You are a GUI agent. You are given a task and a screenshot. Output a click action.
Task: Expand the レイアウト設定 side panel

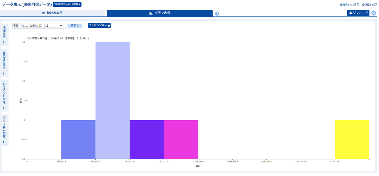click(4, 96)
